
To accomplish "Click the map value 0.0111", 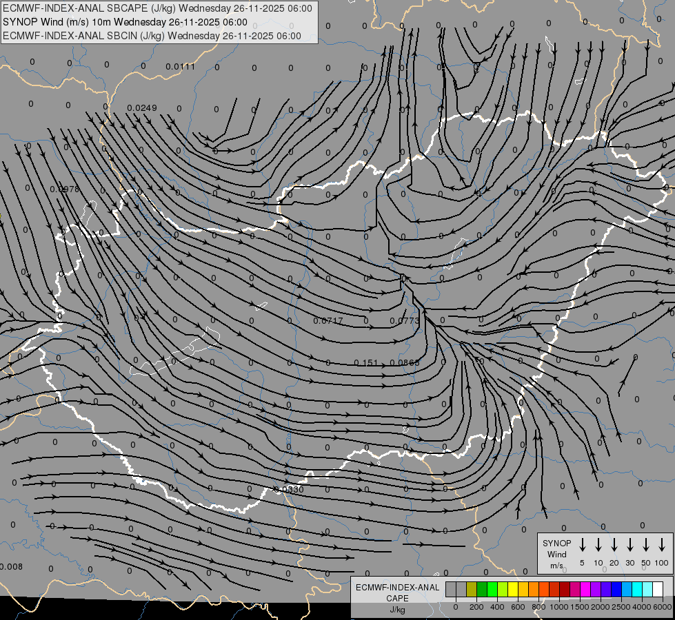I will 181,67.
